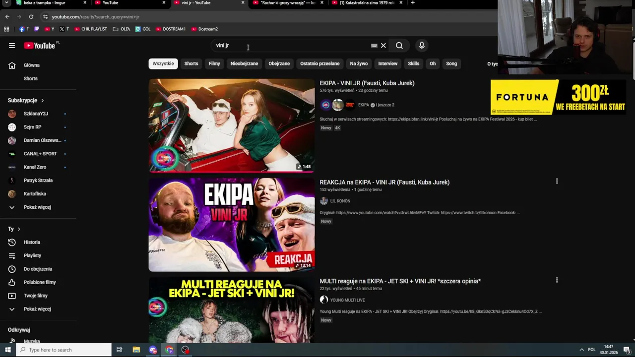Image resolution: width=635 pixels, height=357 pixels.
Task: Start voice search with microphone icon
Action: tap(422, 46)
